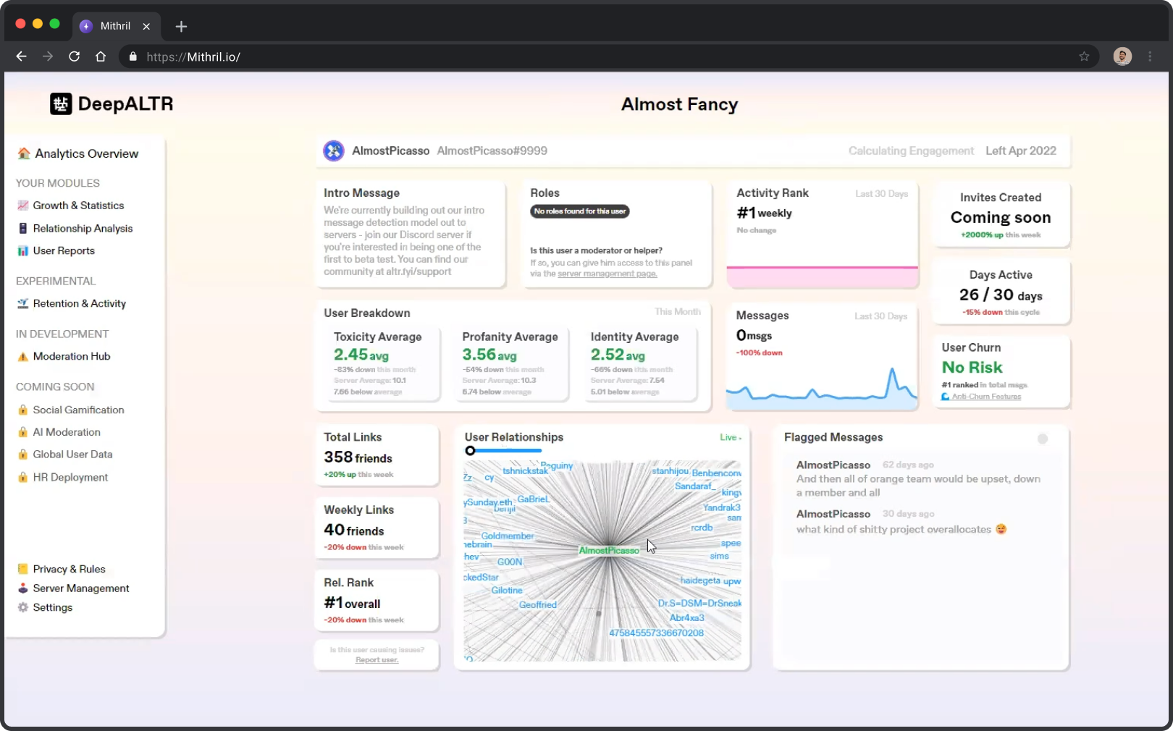The image size is (1173, 731).
Task: Click the Activity Rank pink progress bar
Action: (822, 277)
